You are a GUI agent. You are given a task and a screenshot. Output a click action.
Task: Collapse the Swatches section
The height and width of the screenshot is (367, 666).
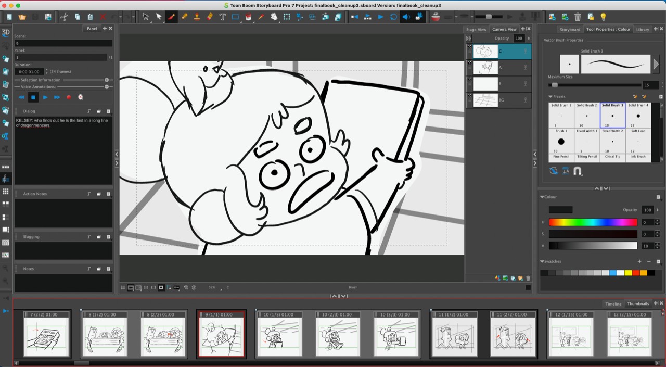pos(542,261)
